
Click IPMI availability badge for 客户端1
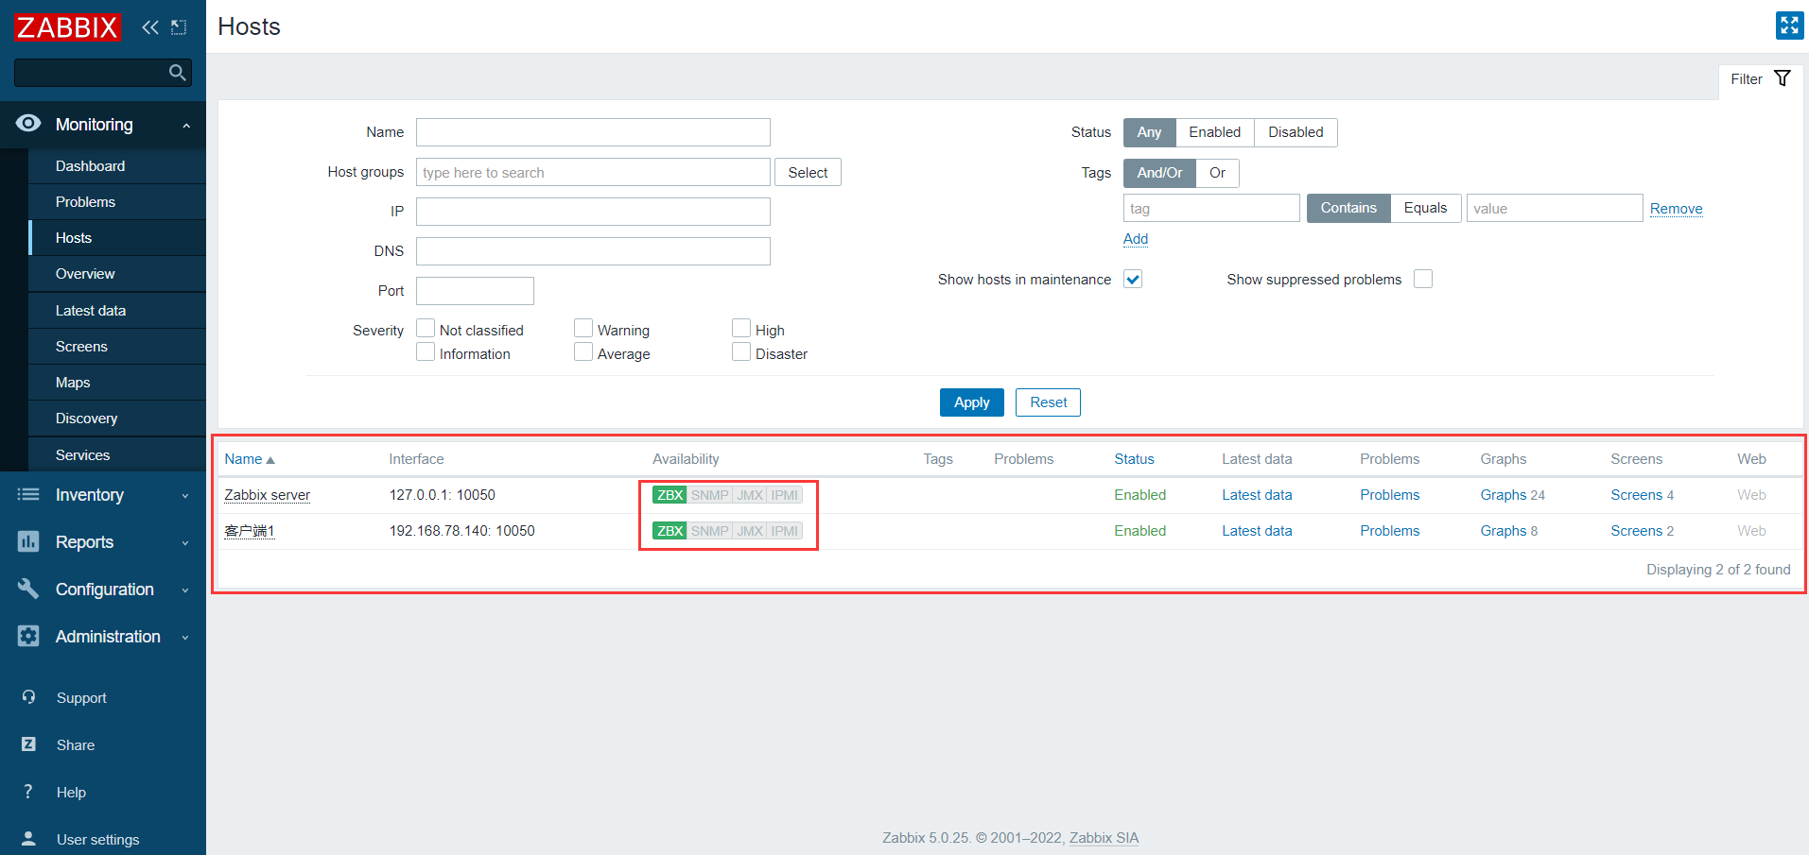(785, 531)
